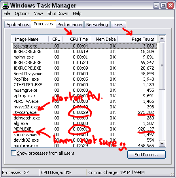
Task: Click the scrollbar down arrow
Action: [162, 143]
